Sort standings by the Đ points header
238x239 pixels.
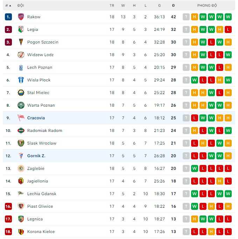coord(174,6)
